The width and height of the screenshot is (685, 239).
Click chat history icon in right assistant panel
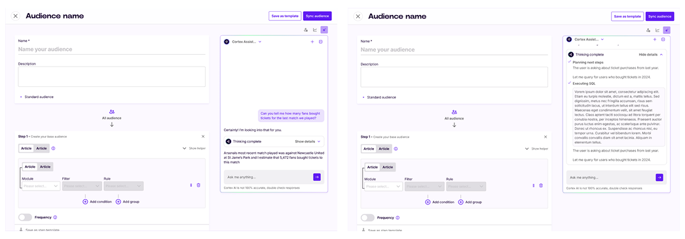(x=663, y=39)
